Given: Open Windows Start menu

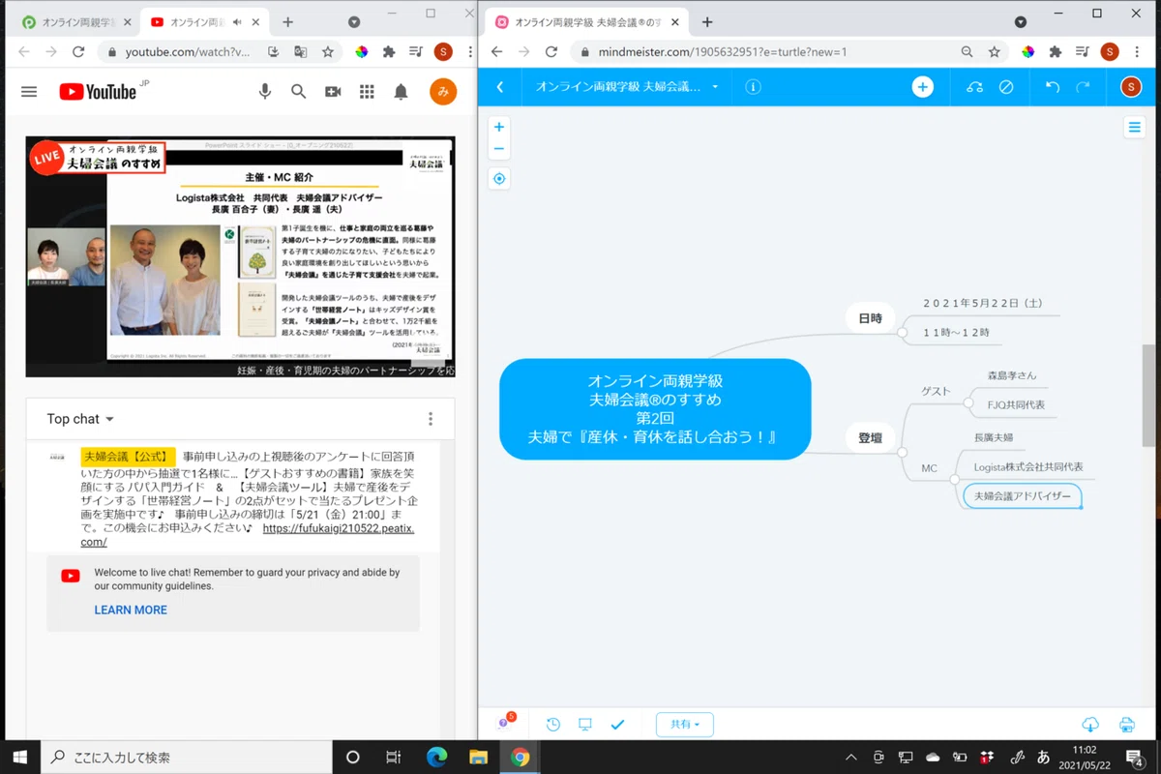Looking at the screenshot, I should 20,757.
